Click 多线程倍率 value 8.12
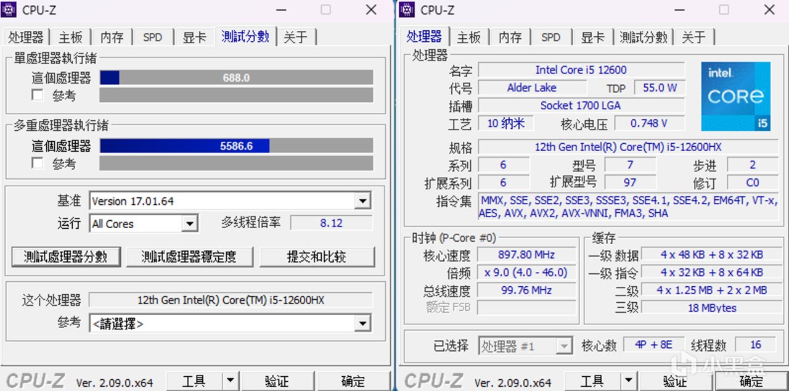The image size is (789, 391). pyautogui.click(x=332, y=223)
